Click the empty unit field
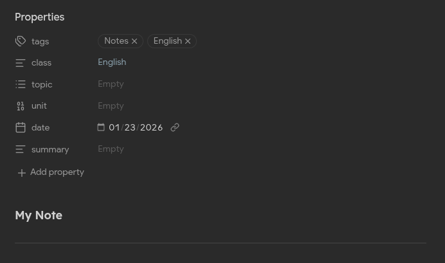The height and width of the screenshot is (263, 445). pos(111,106)
